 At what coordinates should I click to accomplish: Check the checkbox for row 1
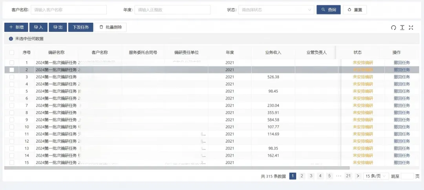tap(12, 63)
